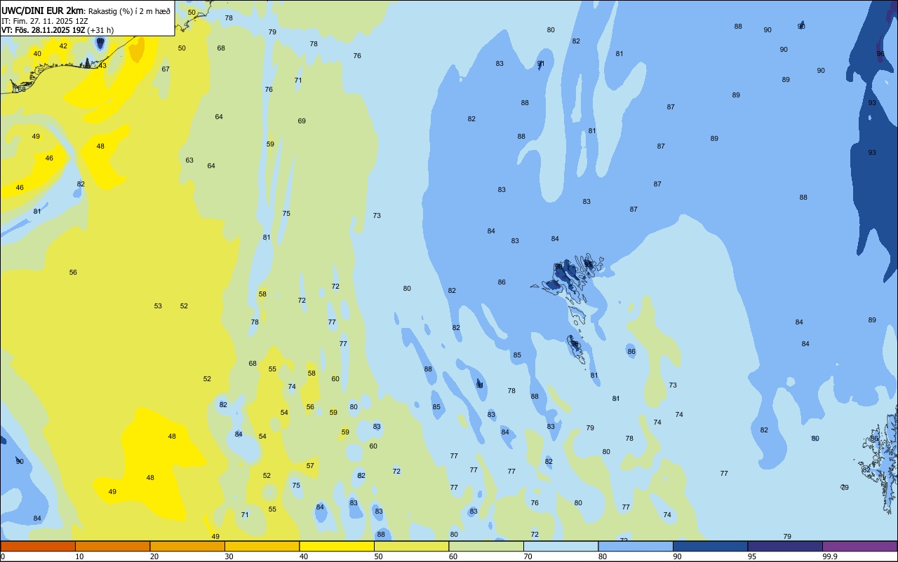Click the legend tick label '20'
Screen dimensions: 898x562
coord(154,556)
